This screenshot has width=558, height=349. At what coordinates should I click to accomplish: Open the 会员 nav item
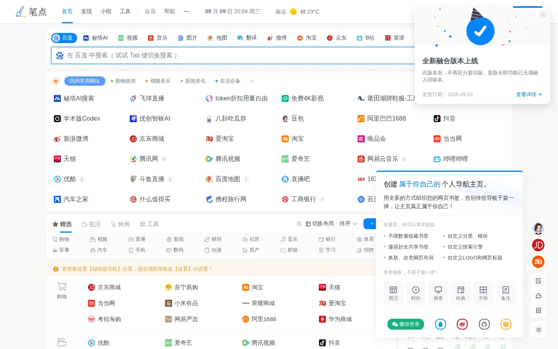click(x=150, y=12)
